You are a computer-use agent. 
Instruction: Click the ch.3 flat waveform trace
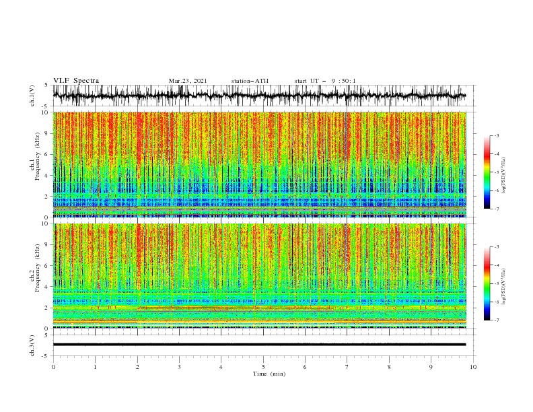(x=260, y=345)
